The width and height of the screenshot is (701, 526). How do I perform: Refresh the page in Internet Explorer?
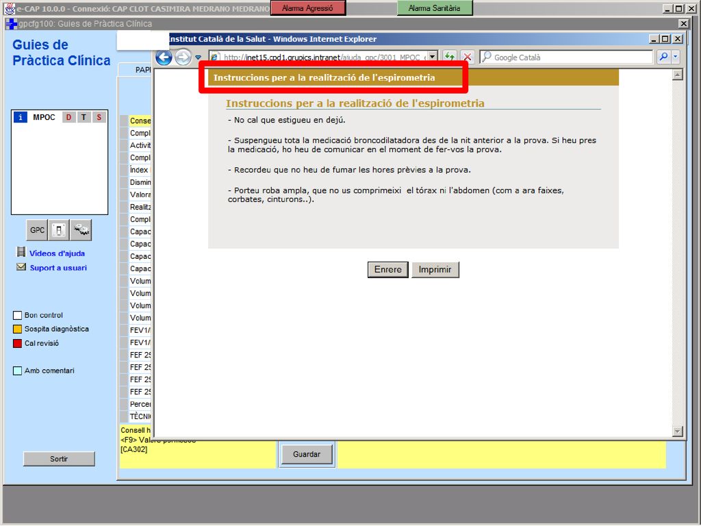coord(449,57)
